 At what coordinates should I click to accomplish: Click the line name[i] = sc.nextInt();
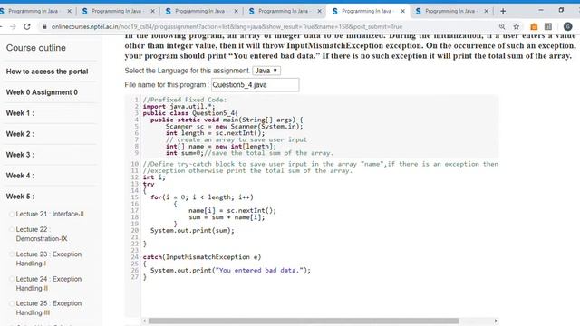(232, 210)
